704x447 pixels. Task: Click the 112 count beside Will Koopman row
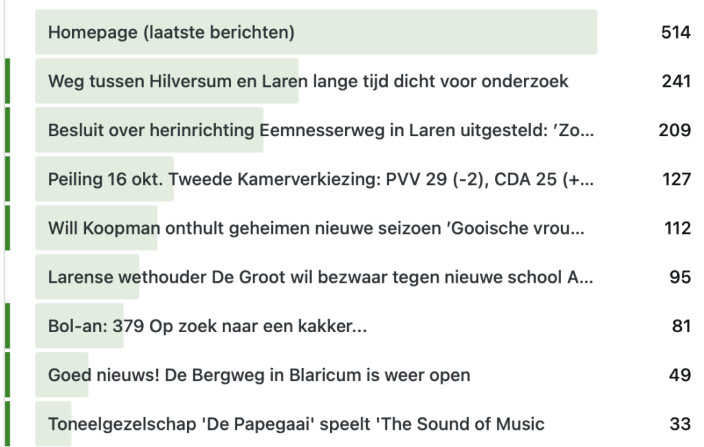tap(676, 228)
